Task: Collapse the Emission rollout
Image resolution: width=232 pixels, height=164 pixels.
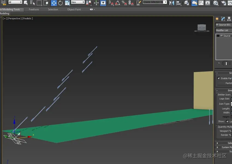Action: [224, 90]
